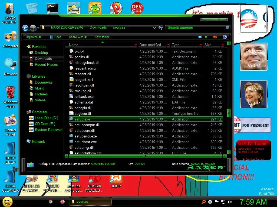The image size is (277, 207).
Task: Select the segoeui.ttf font file icon
Action: (x=71, y=113)
